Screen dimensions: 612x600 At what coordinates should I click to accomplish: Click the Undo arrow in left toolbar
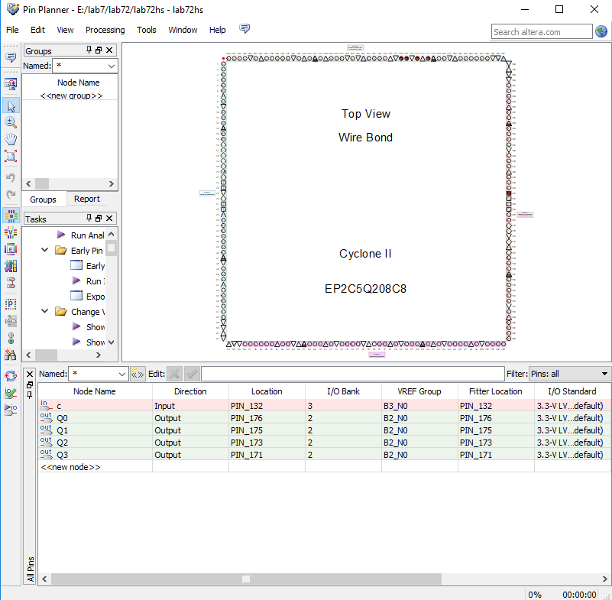tap(11, 177)
